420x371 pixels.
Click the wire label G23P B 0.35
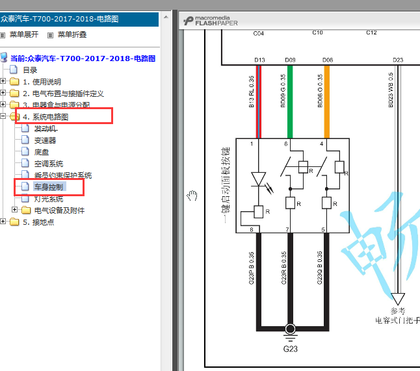251,268
